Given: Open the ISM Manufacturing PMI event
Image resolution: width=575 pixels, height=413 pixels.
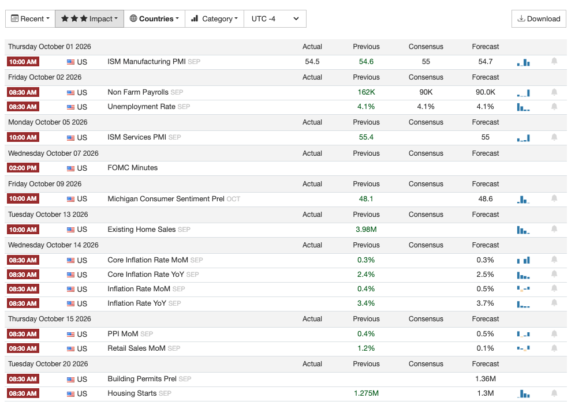Looking at the screenshot, I should 146,62.
